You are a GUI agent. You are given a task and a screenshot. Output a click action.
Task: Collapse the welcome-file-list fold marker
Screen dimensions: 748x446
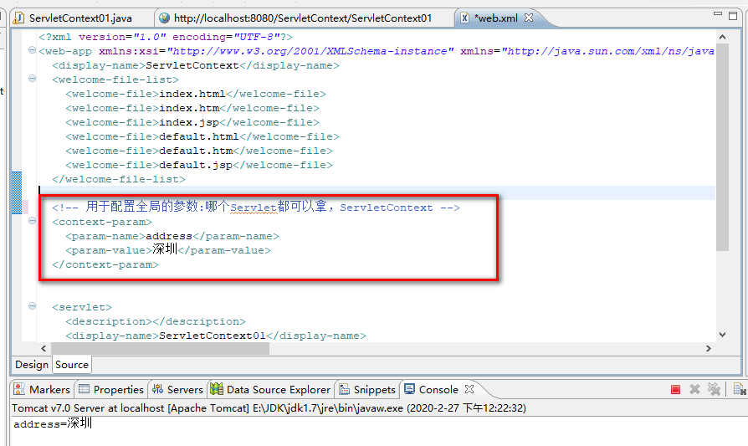(32, 79)
